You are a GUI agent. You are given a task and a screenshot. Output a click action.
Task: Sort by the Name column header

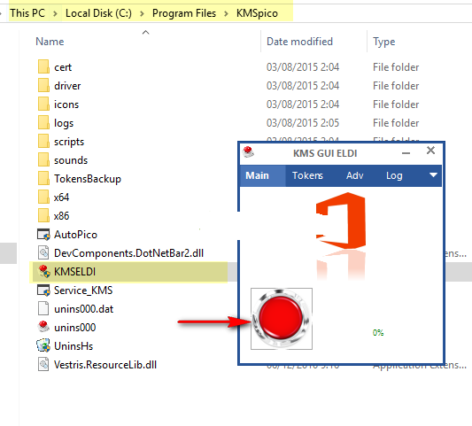(x=50, y=42)
